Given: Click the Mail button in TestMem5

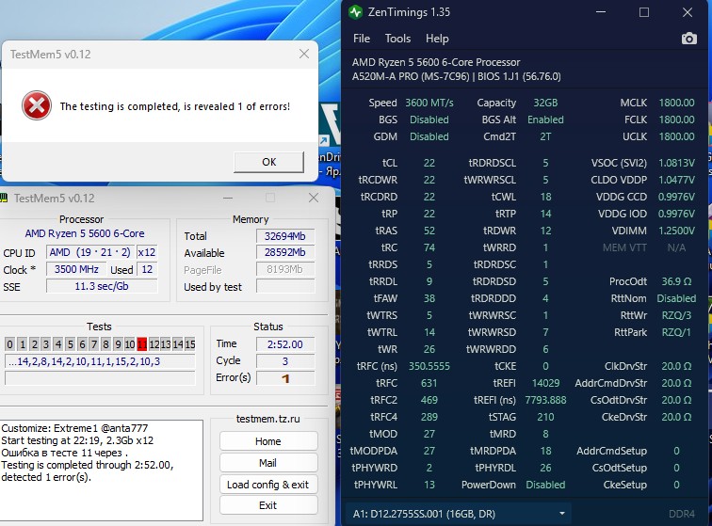Looking at the screenshot, I should pos(267,462).
